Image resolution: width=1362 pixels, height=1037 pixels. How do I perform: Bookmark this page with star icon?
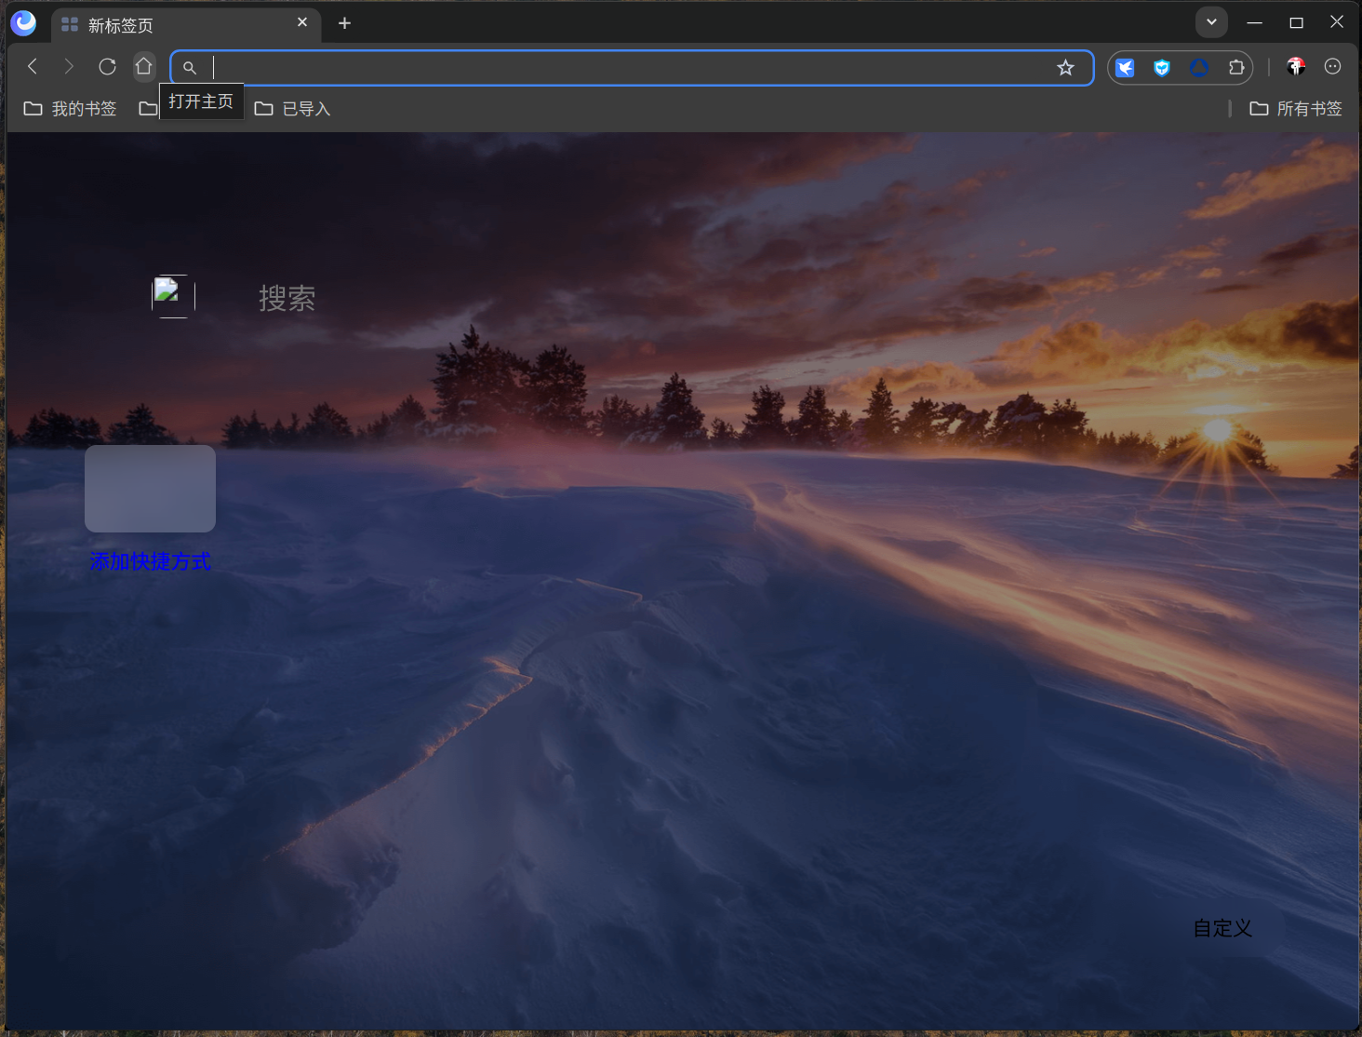click(1065, 67)
